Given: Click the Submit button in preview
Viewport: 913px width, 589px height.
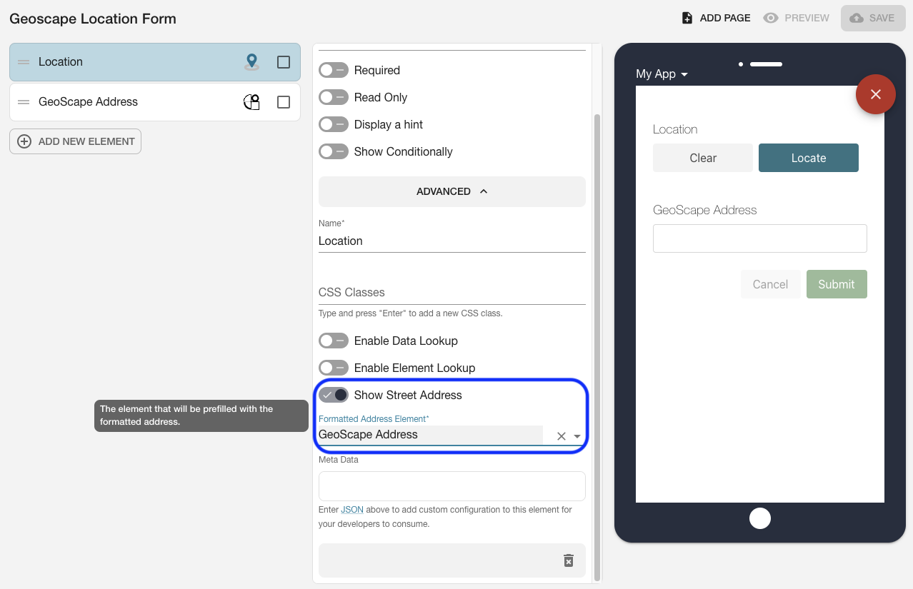Looking at the screenshot, I should point(837,284).
